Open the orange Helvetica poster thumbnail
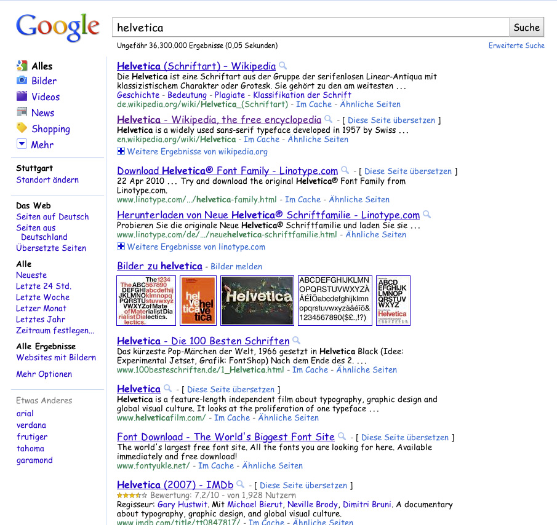 [x=198, y=301]
